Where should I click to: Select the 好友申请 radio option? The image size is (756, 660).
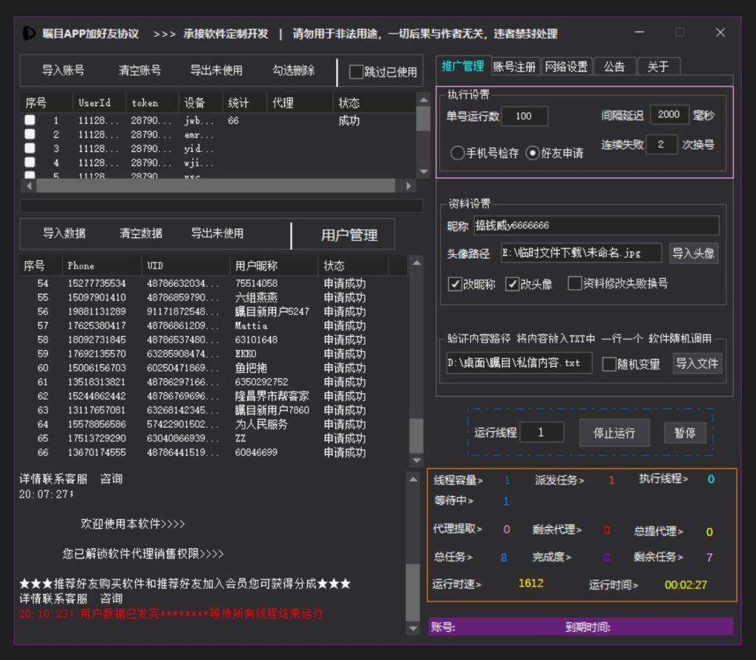pyautogui.click(x=532, y=153)
